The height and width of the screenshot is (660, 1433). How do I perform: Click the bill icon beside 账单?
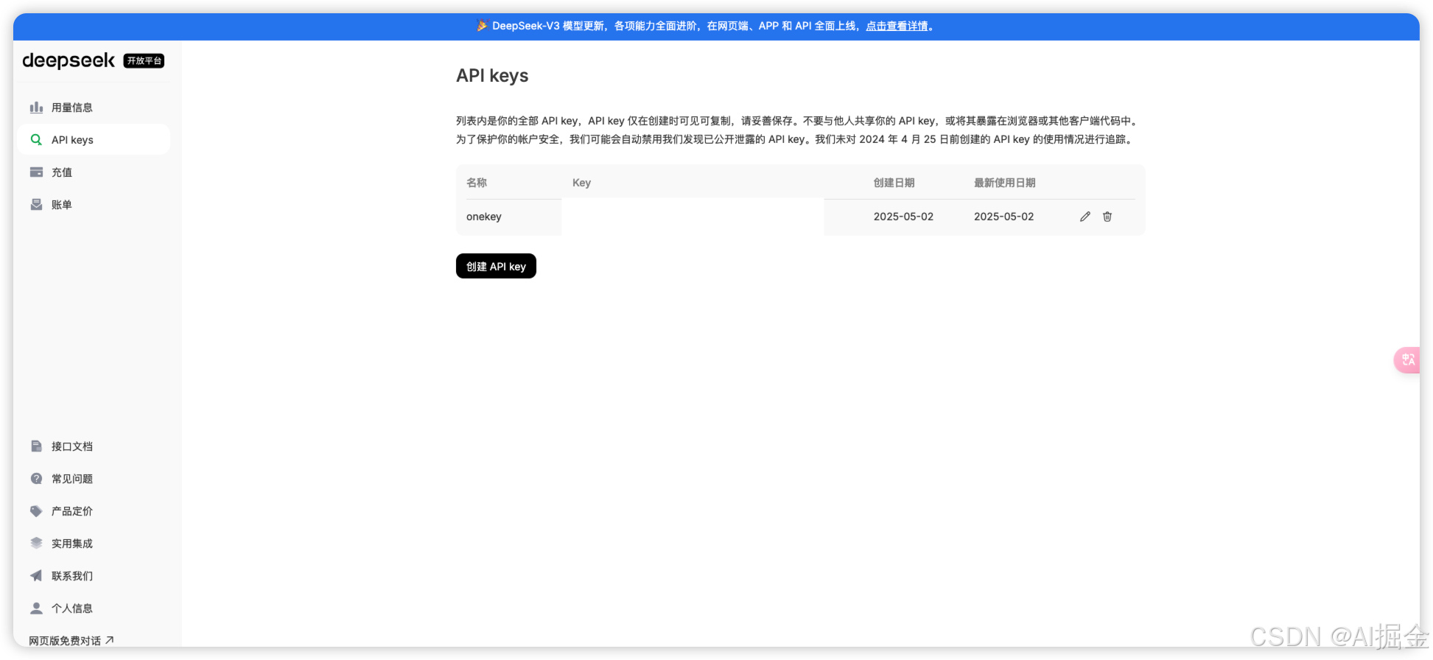pos(36,205)
